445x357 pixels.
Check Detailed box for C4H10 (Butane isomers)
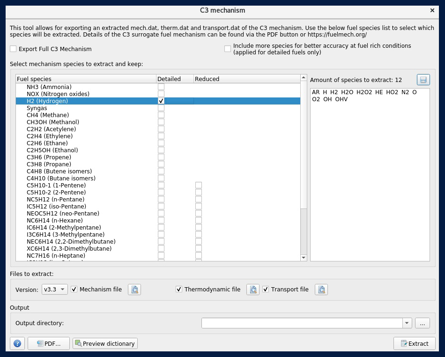pos(161,178)
